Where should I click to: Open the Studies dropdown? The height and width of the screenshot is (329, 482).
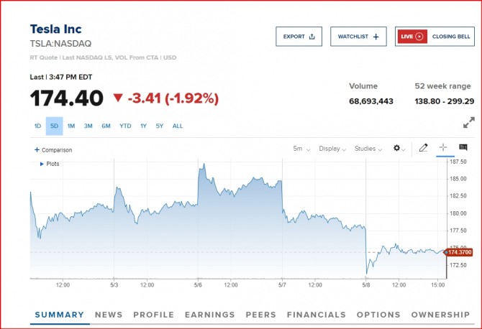click(x=368, y=149)
